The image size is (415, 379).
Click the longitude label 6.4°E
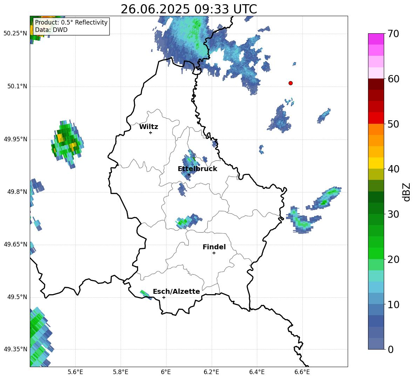(x=257, y=372)
